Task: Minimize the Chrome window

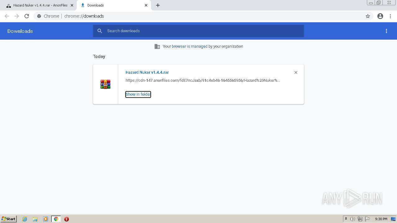Action: (x=371, y=3)
